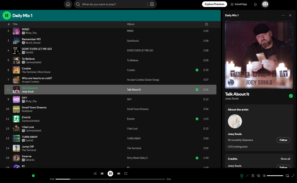Toggle saved checkmark in side panel
Image resolution: width=297 pixels, height=183 pixels.
(291, 96)
